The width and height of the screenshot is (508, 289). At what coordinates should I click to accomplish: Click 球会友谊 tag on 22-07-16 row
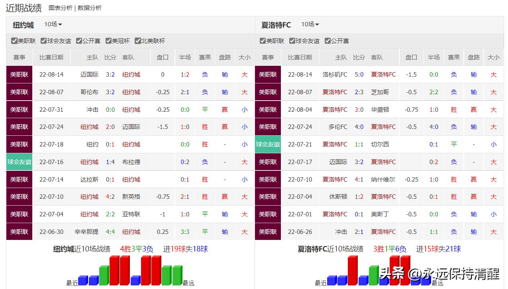(x=19, y=162)
